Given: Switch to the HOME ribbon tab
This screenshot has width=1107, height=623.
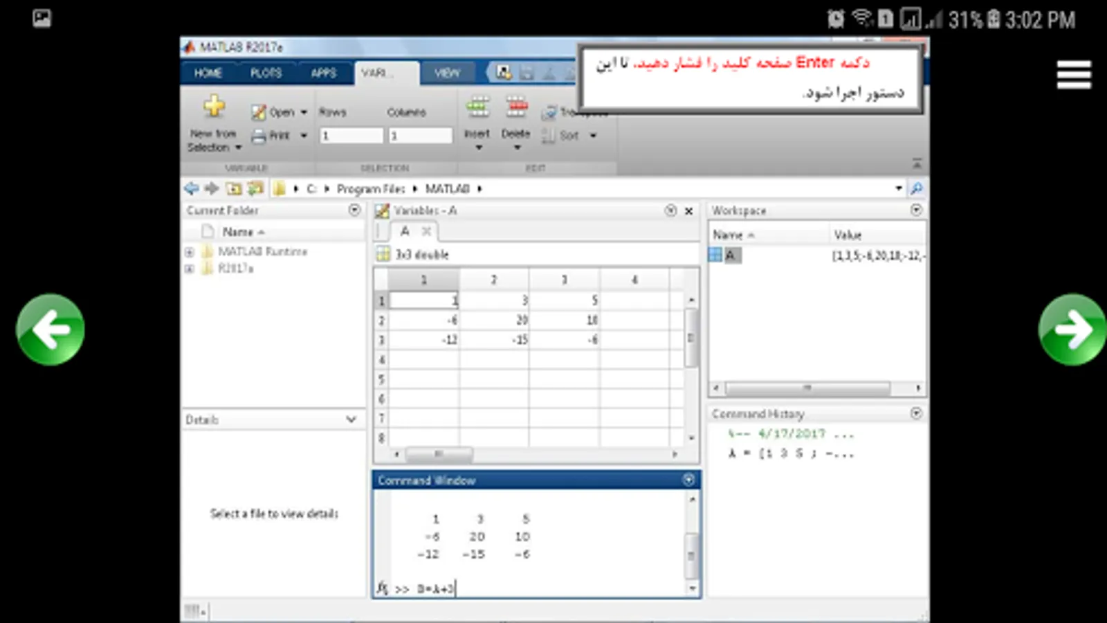Looking at the screenshot, I should 208,73.
